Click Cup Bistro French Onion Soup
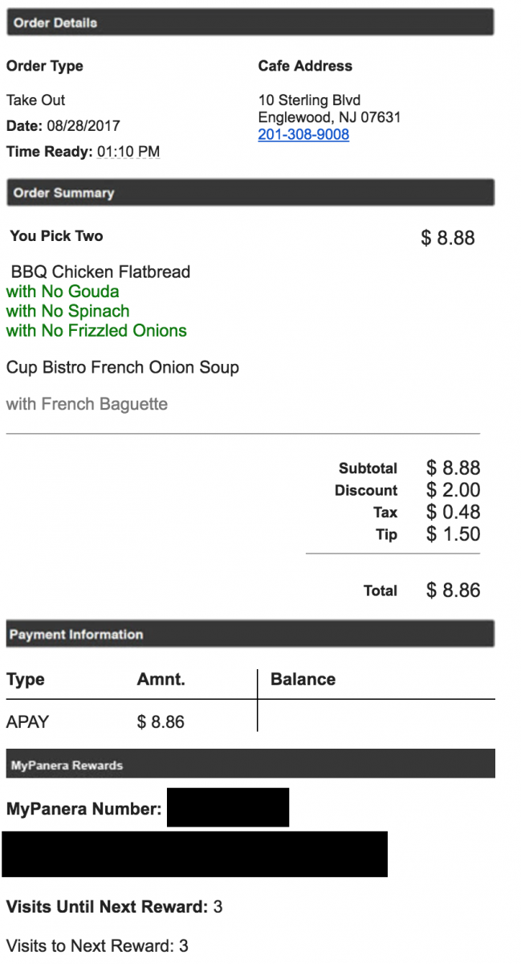521x964 pixels. [x=123, y=368]
